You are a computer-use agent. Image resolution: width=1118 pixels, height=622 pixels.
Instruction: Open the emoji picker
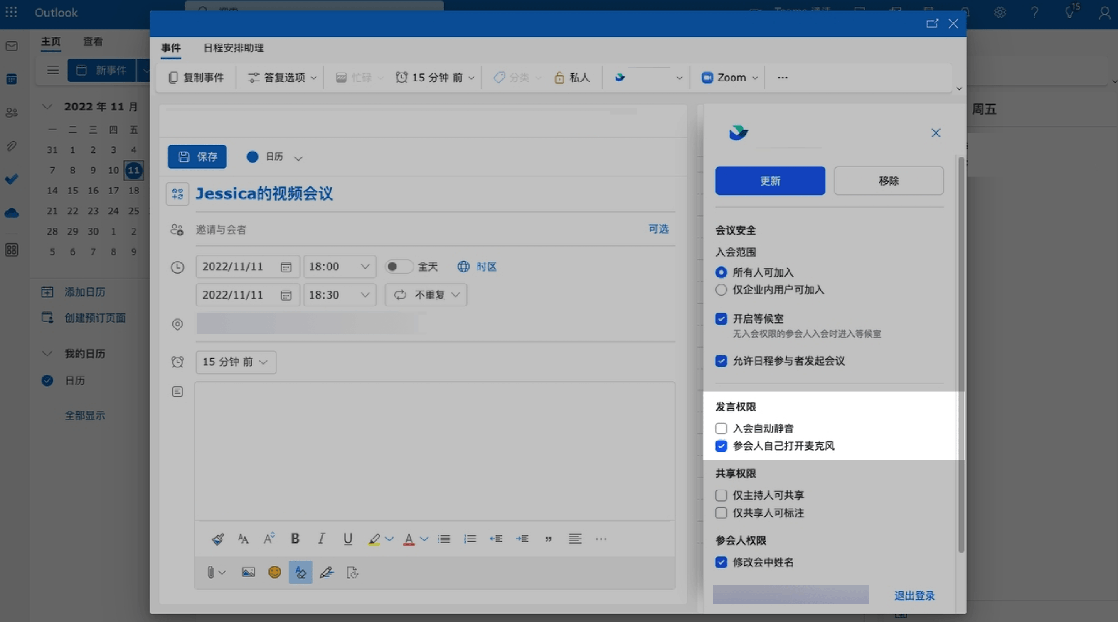[x=275, y=573]
